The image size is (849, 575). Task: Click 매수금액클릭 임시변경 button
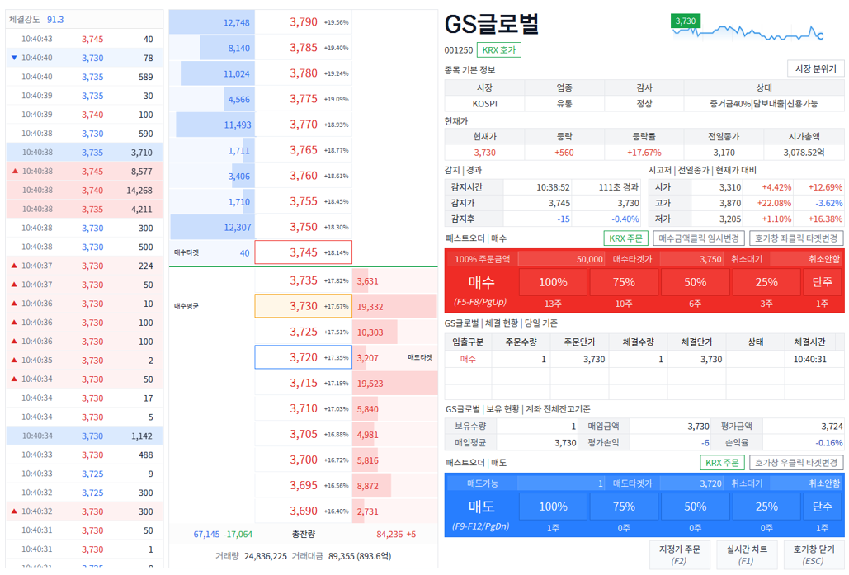coord(699,238)
